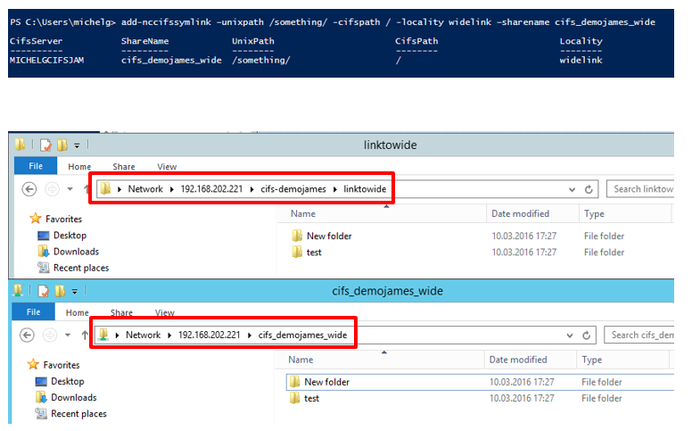Screen dimensions: 692x431
Task: Refresh the linktowide folder view
Action: [x=589, y=189]
